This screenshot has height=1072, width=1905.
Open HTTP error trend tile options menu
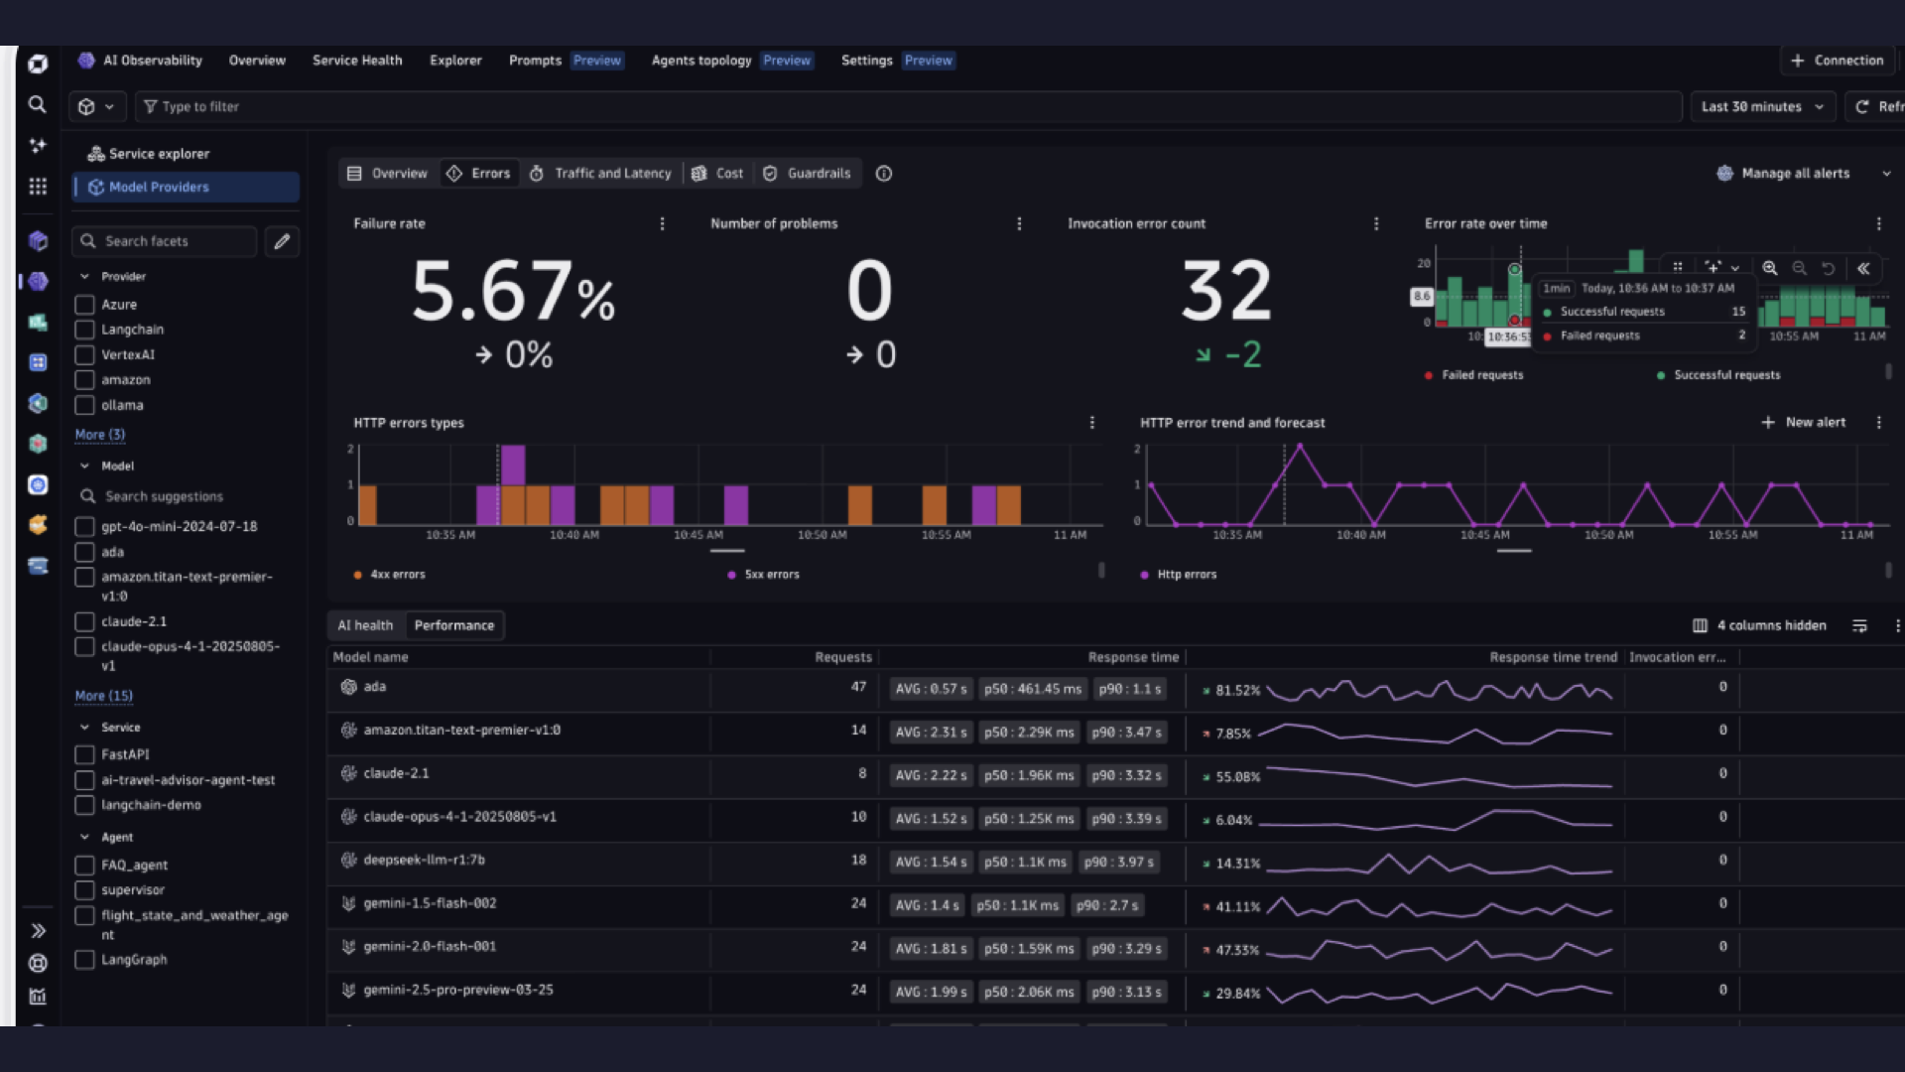pos(1879,423)
